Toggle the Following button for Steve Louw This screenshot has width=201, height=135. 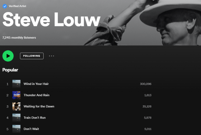pyautogui.click(x=32, y=56)
